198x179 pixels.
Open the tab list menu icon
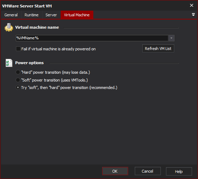pos(193,15)
